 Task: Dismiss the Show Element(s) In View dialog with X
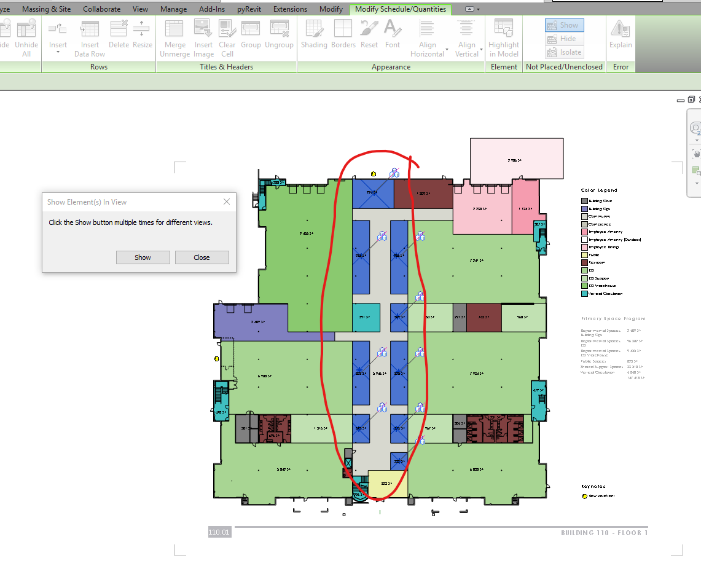pos(227,202)
